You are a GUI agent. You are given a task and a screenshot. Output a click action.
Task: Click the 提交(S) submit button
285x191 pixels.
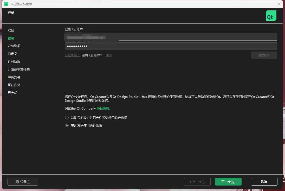click(264, 55)
